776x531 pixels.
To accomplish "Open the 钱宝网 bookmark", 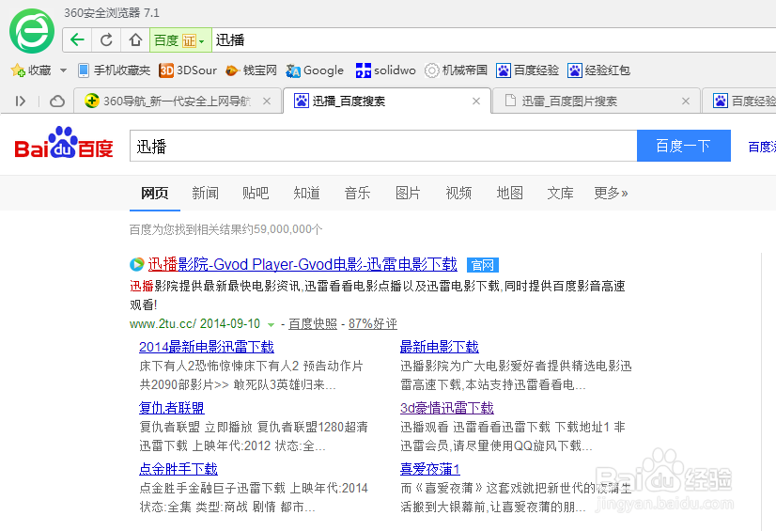I will click(251, 70).
